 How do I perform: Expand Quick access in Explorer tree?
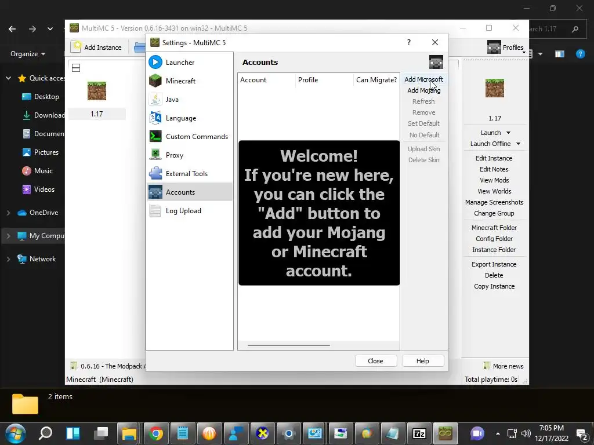click(x=8, y=78)
